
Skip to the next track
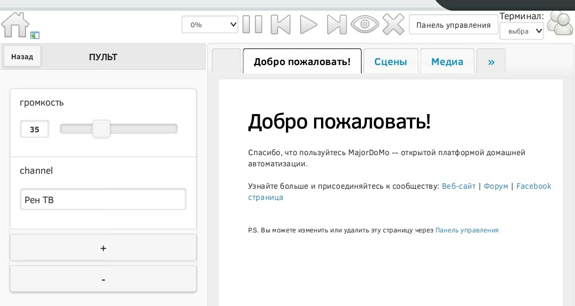click(x=336, y=25)
